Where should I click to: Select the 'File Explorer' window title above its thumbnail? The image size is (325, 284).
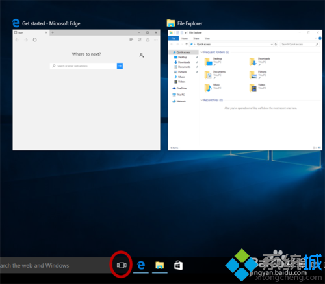(x=190, y=23)
